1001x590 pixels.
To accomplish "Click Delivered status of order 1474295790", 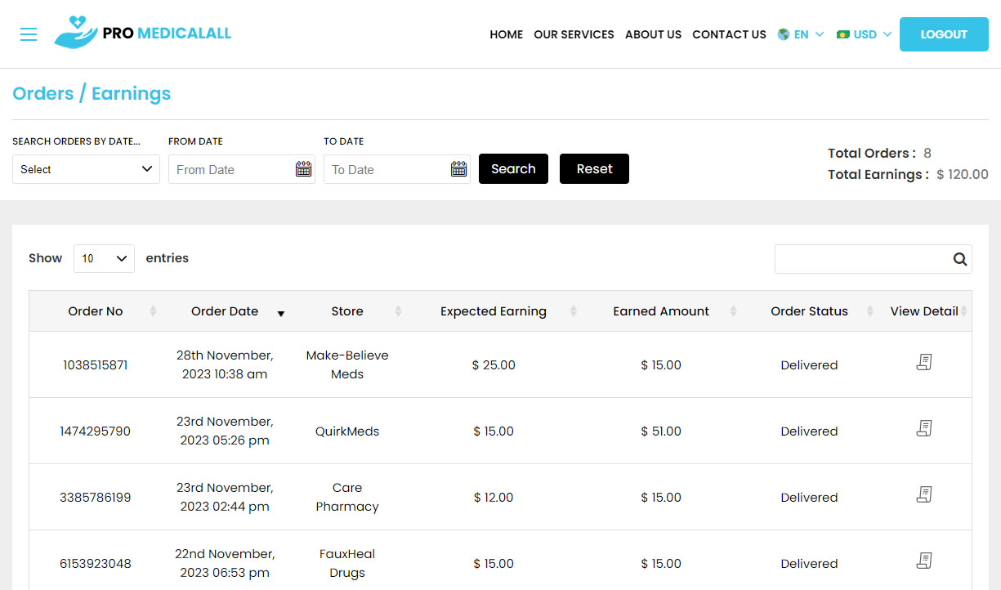I will [x=809, y=431].
